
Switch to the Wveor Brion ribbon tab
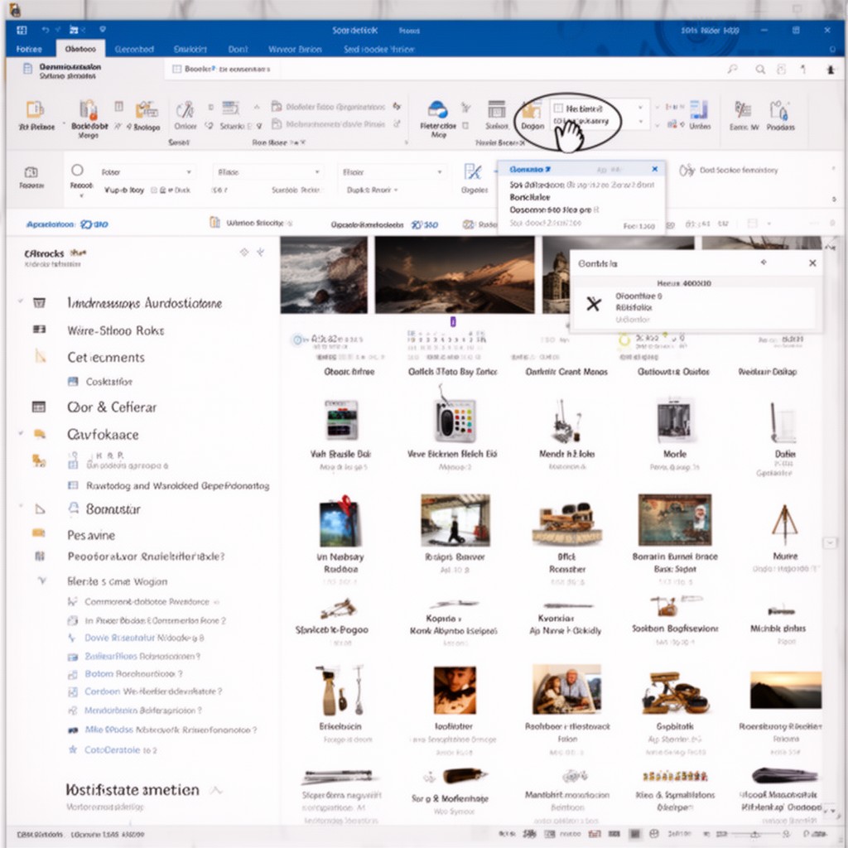[x=295, y=49]
